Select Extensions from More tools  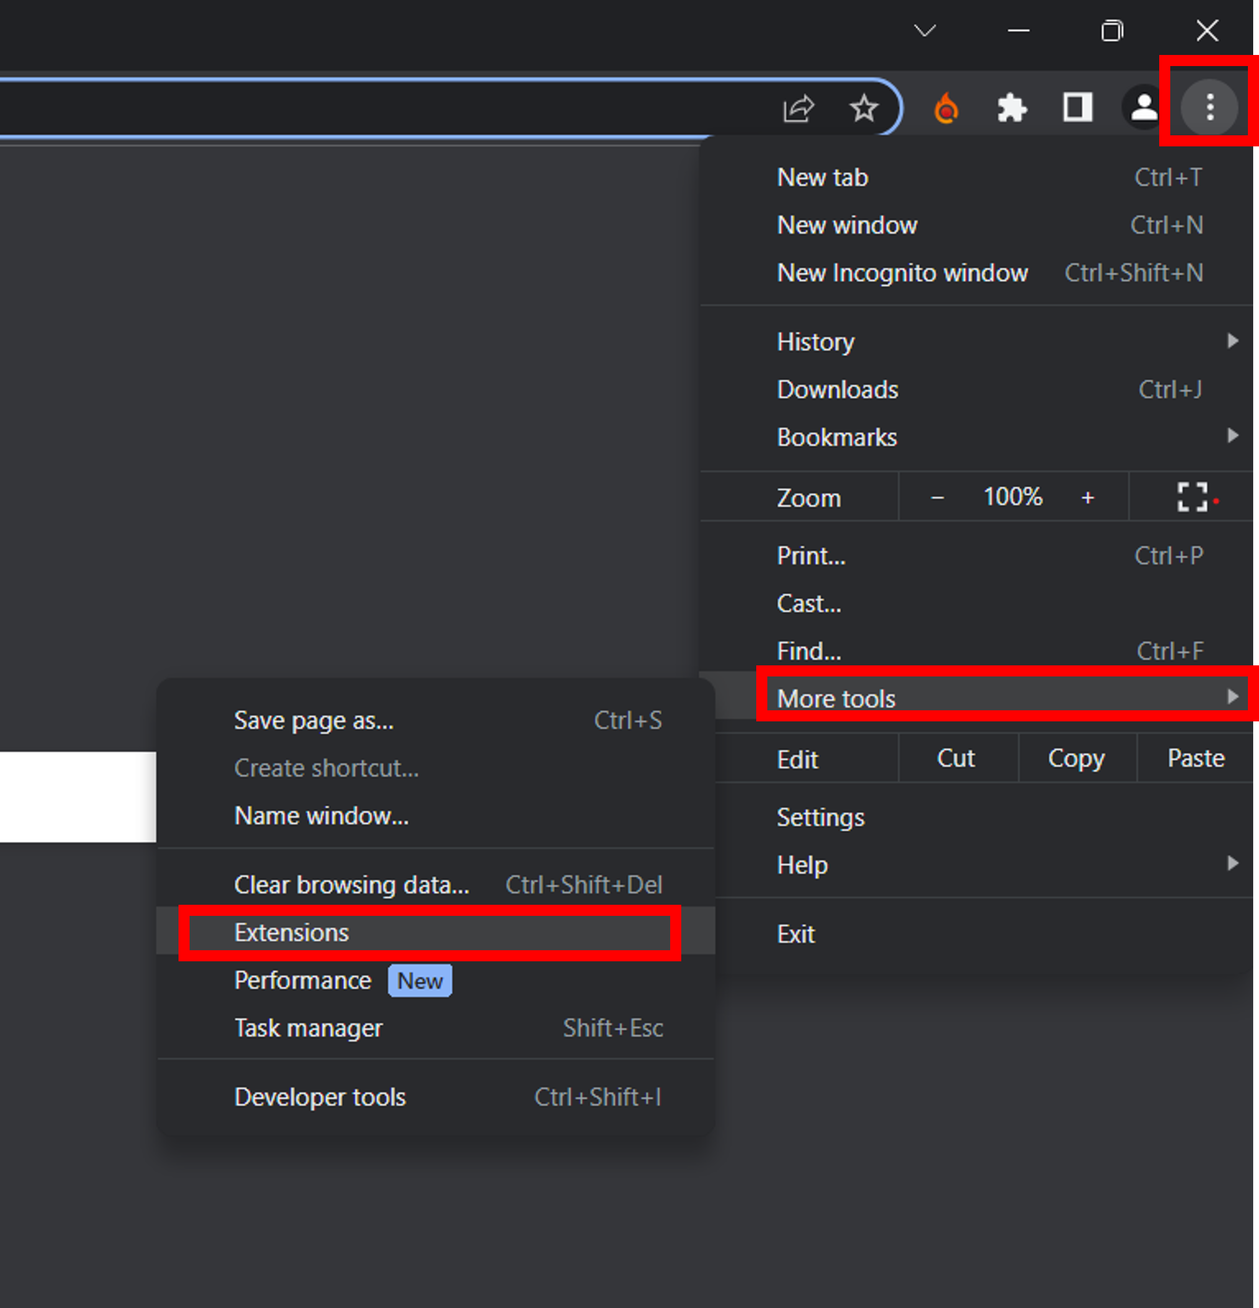292,932
